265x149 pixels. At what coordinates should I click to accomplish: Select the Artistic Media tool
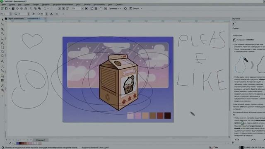click(2, 43)
